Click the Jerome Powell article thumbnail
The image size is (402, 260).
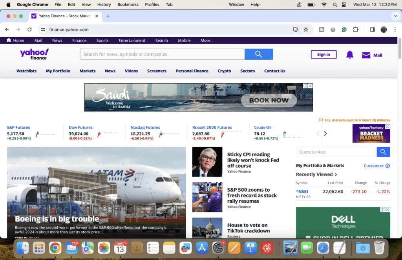pos(207,162)
